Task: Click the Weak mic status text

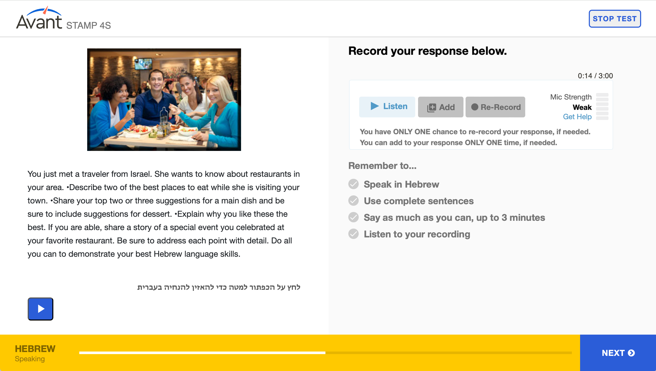Action: pos(582,107)
